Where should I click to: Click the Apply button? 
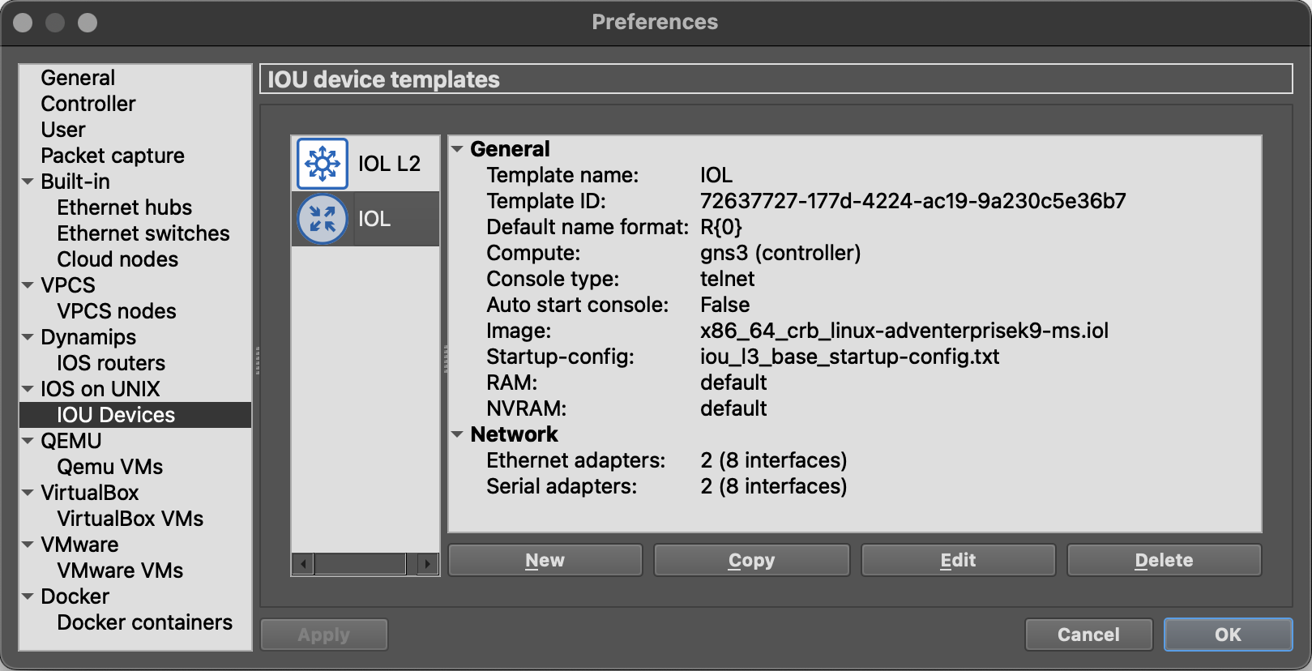coord(324,635)
